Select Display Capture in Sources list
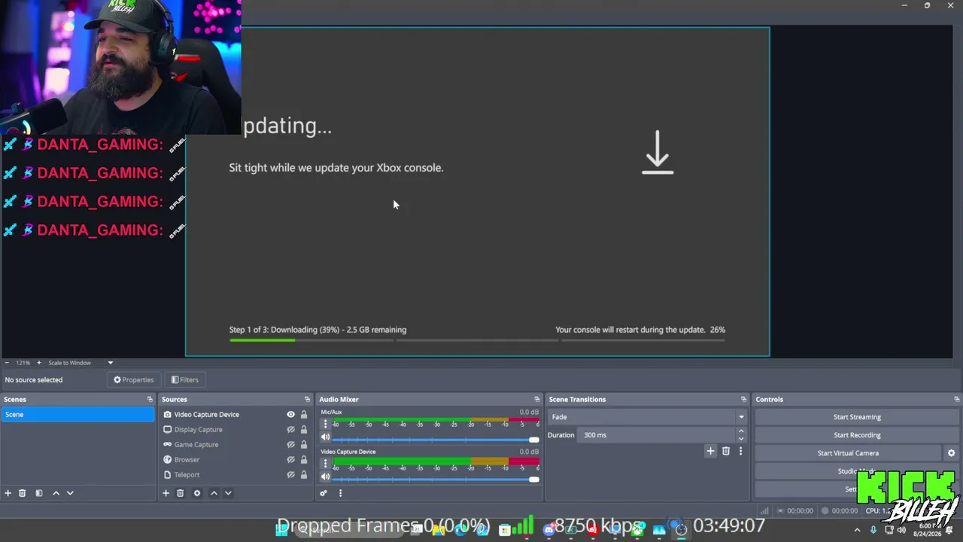This screenshot has height=542, width=963. 198,430
